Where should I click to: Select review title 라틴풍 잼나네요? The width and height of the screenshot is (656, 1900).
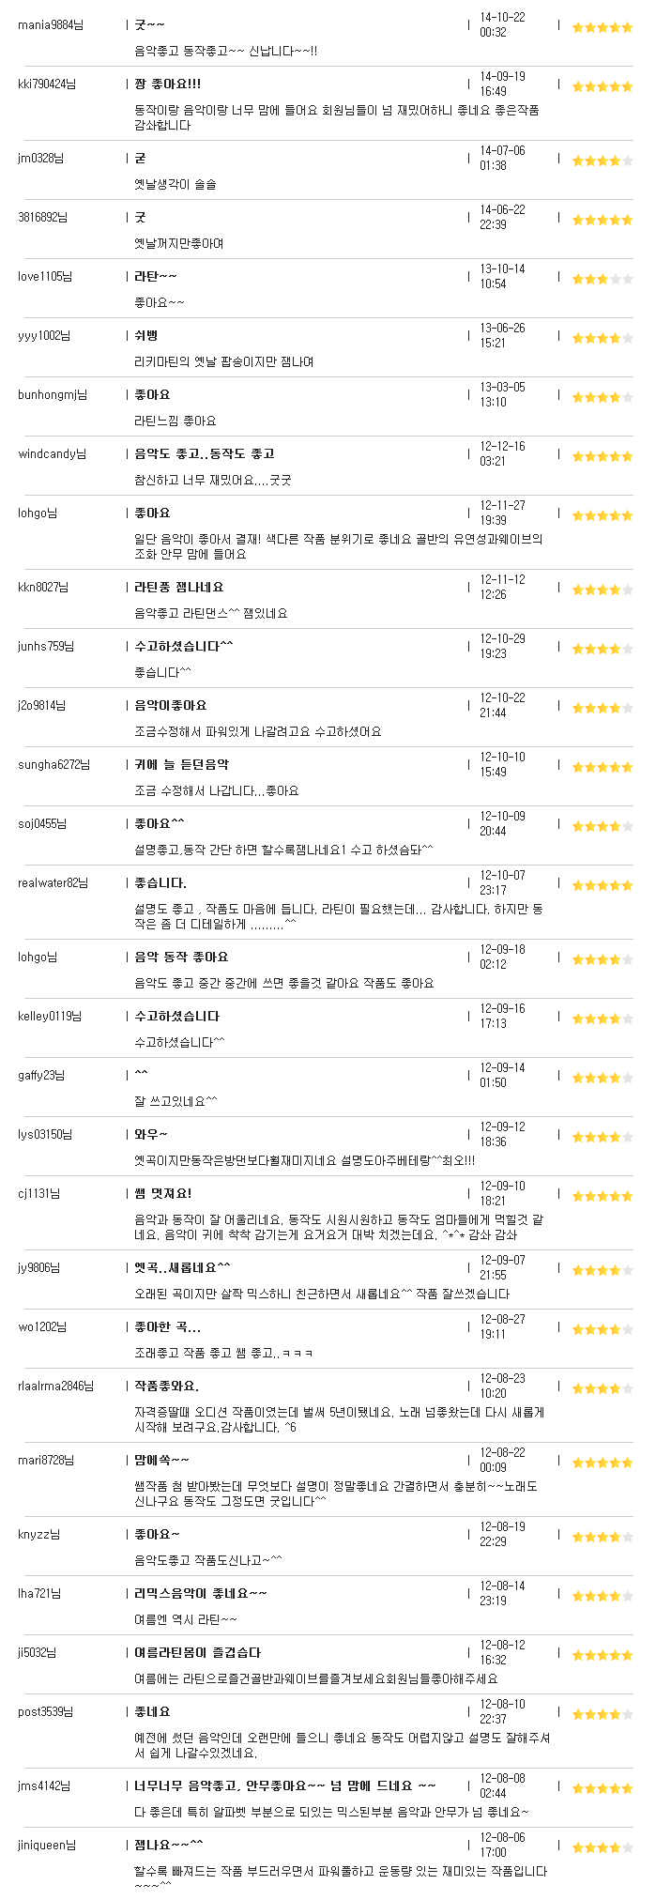[x=179, y=587]
